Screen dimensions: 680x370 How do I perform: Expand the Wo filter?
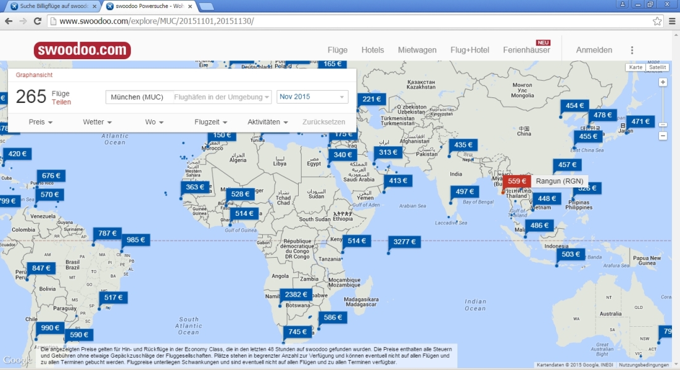tap(154, 122)
